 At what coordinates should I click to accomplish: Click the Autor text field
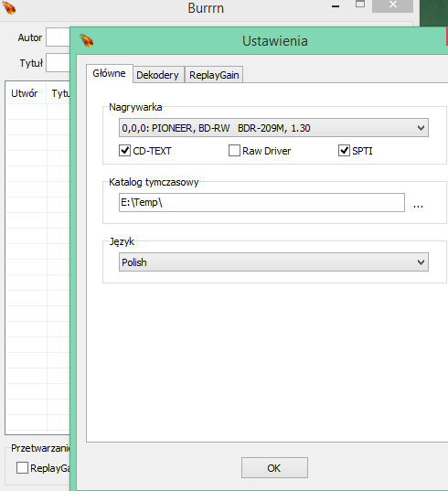click(x=58, y=37)
